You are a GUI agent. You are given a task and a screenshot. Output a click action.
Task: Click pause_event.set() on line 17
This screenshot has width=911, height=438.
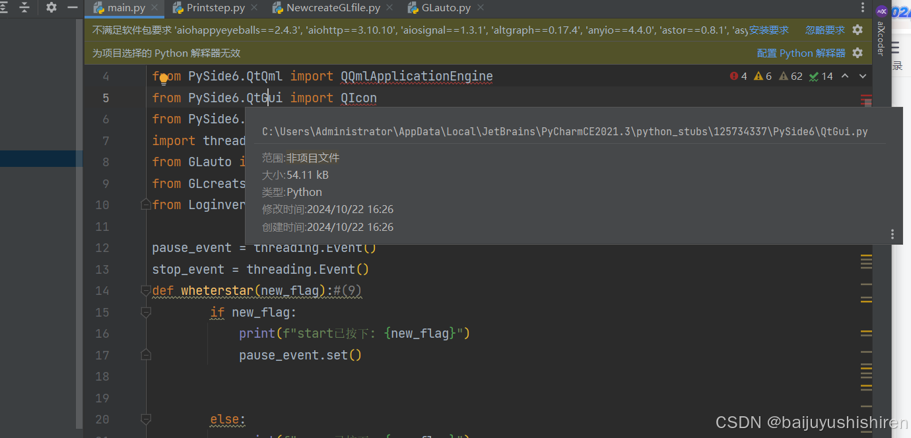click(300, 355)
